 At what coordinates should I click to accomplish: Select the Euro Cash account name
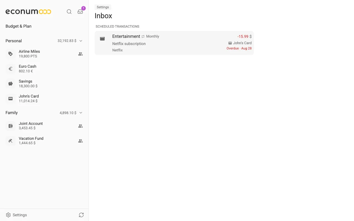point(27,66)
